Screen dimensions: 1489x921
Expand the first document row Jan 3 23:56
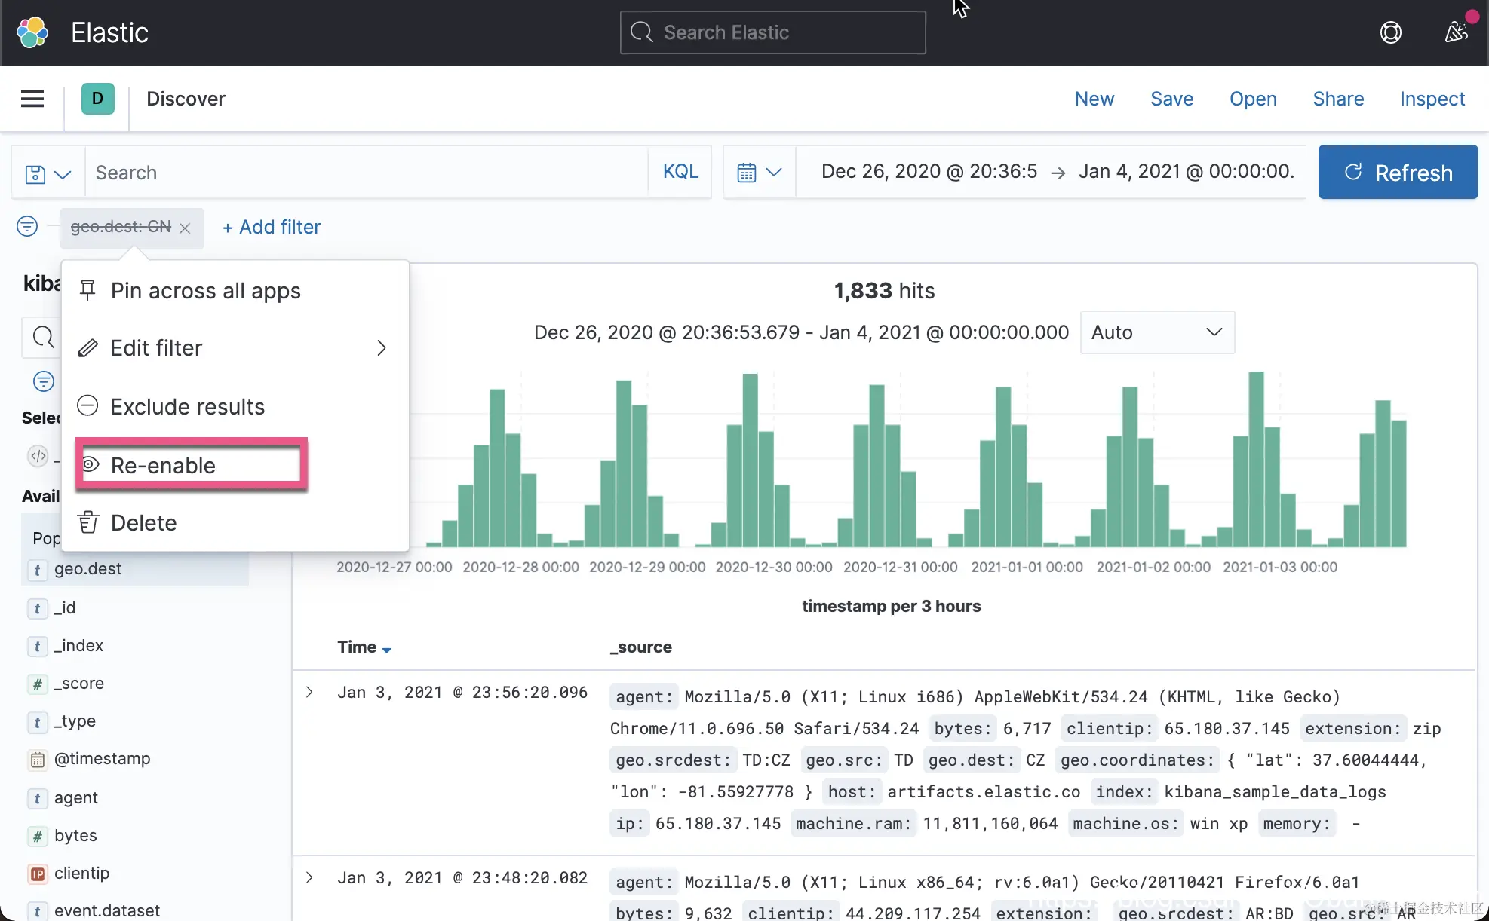tap(309, 692)
